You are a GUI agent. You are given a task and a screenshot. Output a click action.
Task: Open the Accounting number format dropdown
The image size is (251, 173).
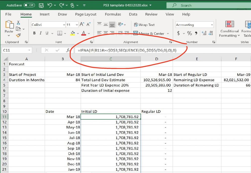[x=212, y=25]
